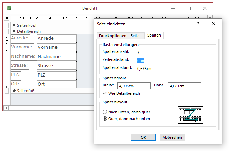Switch to the Druckoptionen tab

pyautogui.click(x=113, y=36)
